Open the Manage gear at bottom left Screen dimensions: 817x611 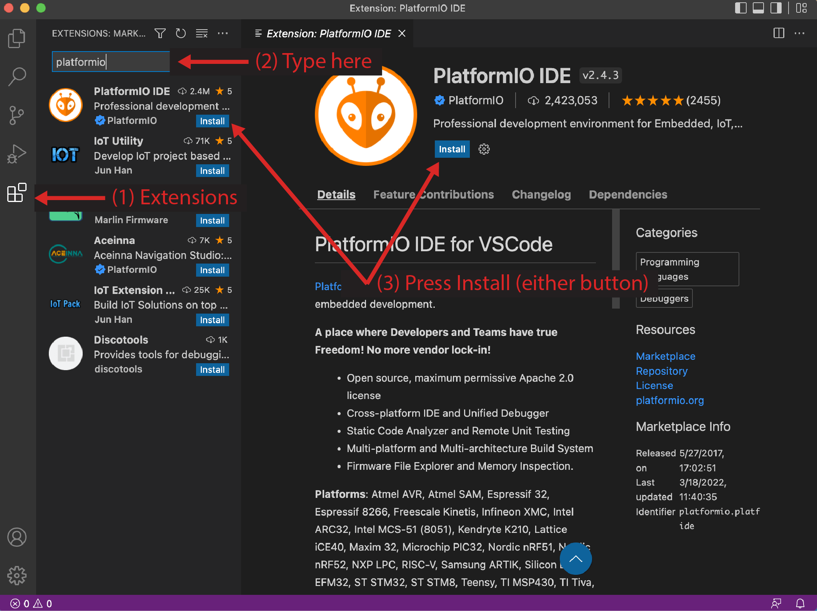pyautogui.click(x=17, y=576)
